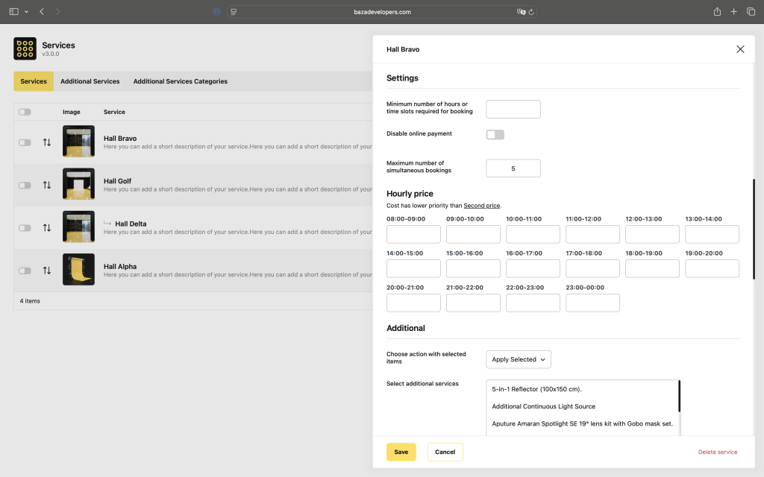This screenshot has height=477, width=764.
Task: Select Aputure Amaran Spotlight SE option
Action: click(582, 424)
